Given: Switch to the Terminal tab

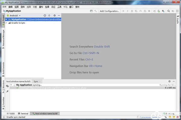Looking at the screenshot, I should (23, 114).
